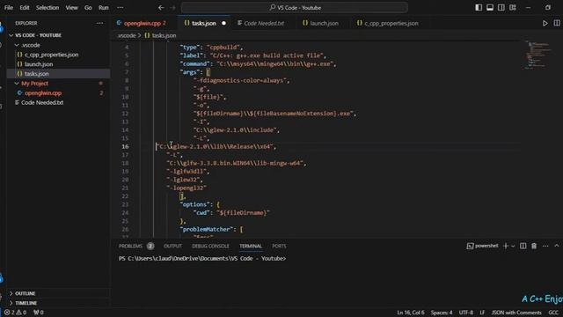
Task: Run the file with the play icon
Action: click(545, 23)
